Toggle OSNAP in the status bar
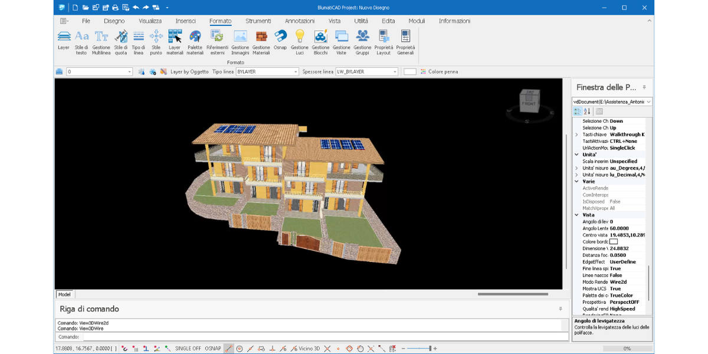 pyautogui.click(x=212, y=349)
